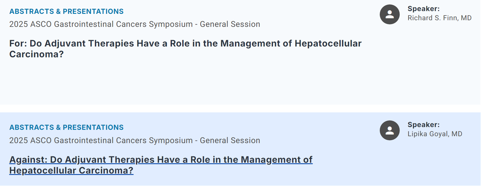
Task: Click the white gap between the two presentation cards
Action: [x=240, y=108]
